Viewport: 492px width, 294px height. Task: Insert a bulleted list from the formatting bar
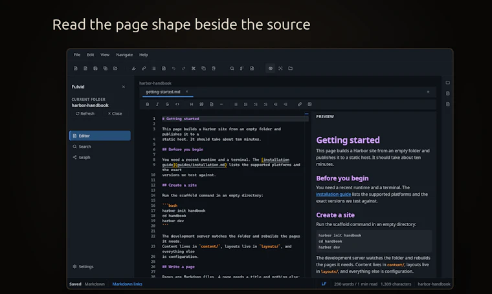[x=236, y=104]
